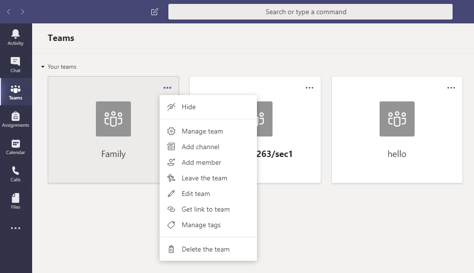Screen dimensions: 474x273
Task: Open more options for the middle team card
Action: (x=310, y=88)
